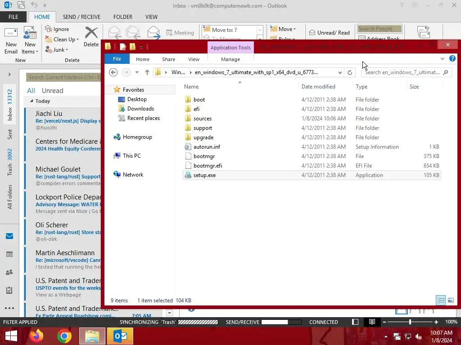This screenshot has height=345, width=461.
Task: Open email from Jiachi Liu
Action: [x=63, y=120]
